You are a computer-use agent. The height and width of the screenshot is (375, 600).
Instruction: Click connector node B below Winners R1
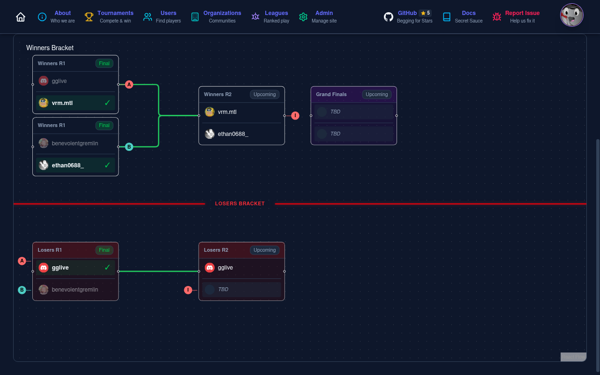[129, 147]
